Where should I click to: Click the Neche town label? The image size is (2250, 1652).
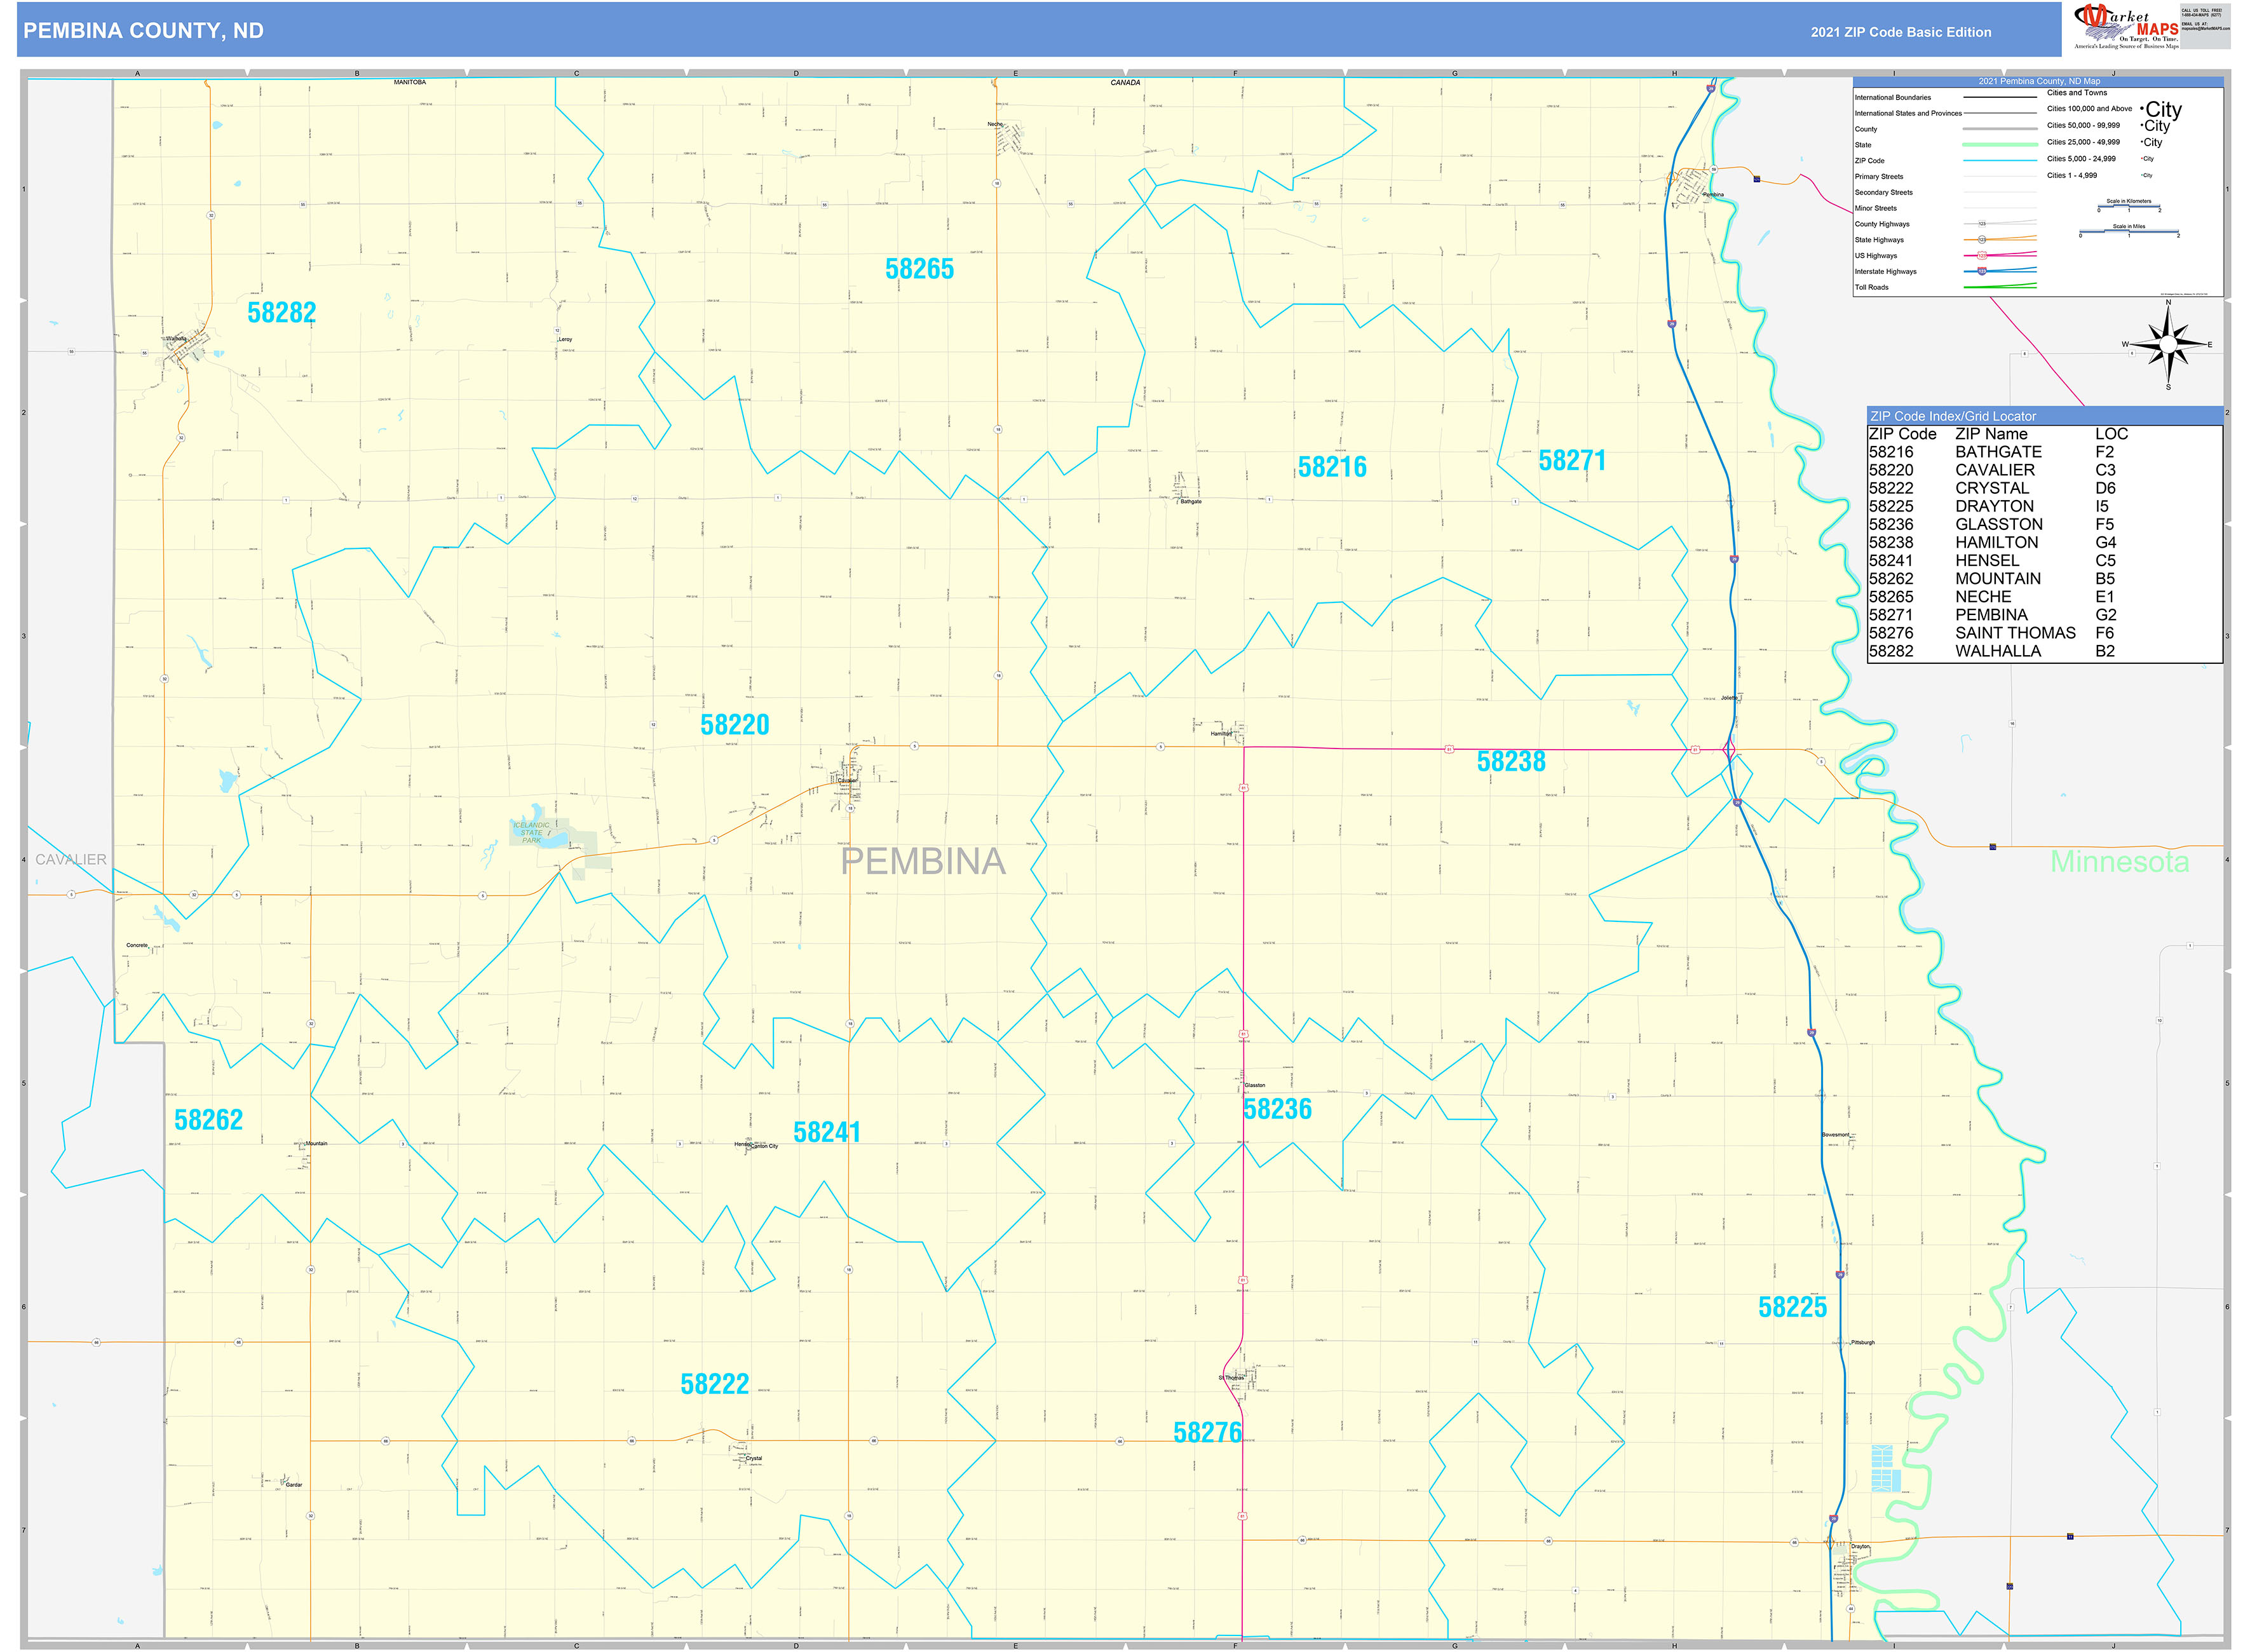(x=995, y=124)
